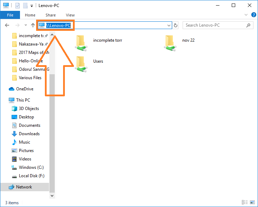Open Music in the navigation pane

pyautogui.click(x=24, y=142)
